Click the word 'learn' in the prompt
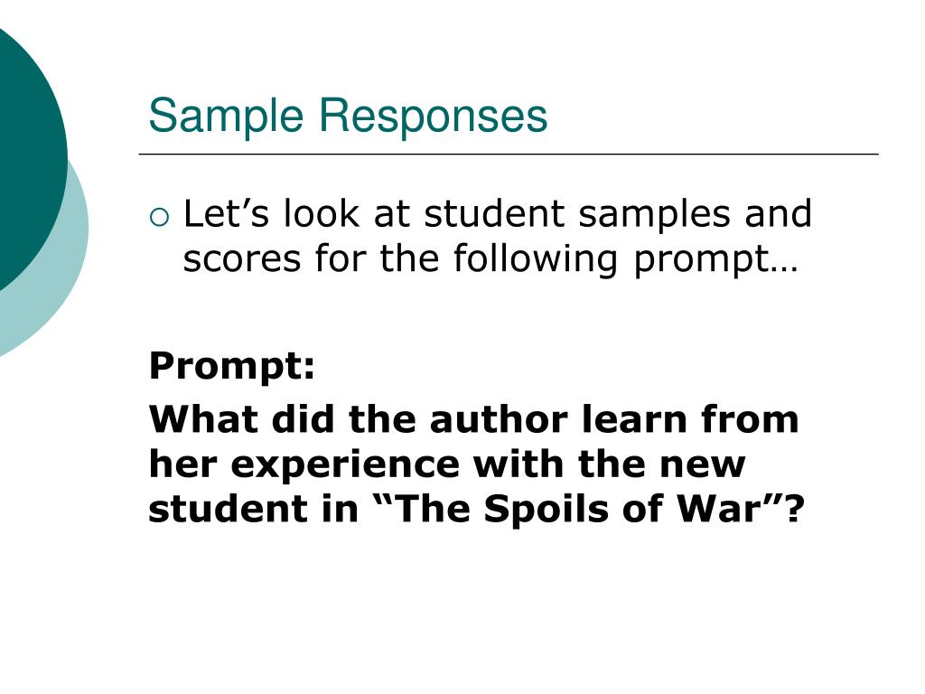 coord(635,419)
